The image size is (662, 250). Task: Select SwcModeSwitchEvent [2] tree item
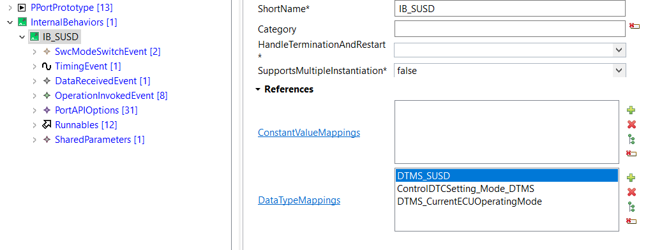tap(108, 52)
